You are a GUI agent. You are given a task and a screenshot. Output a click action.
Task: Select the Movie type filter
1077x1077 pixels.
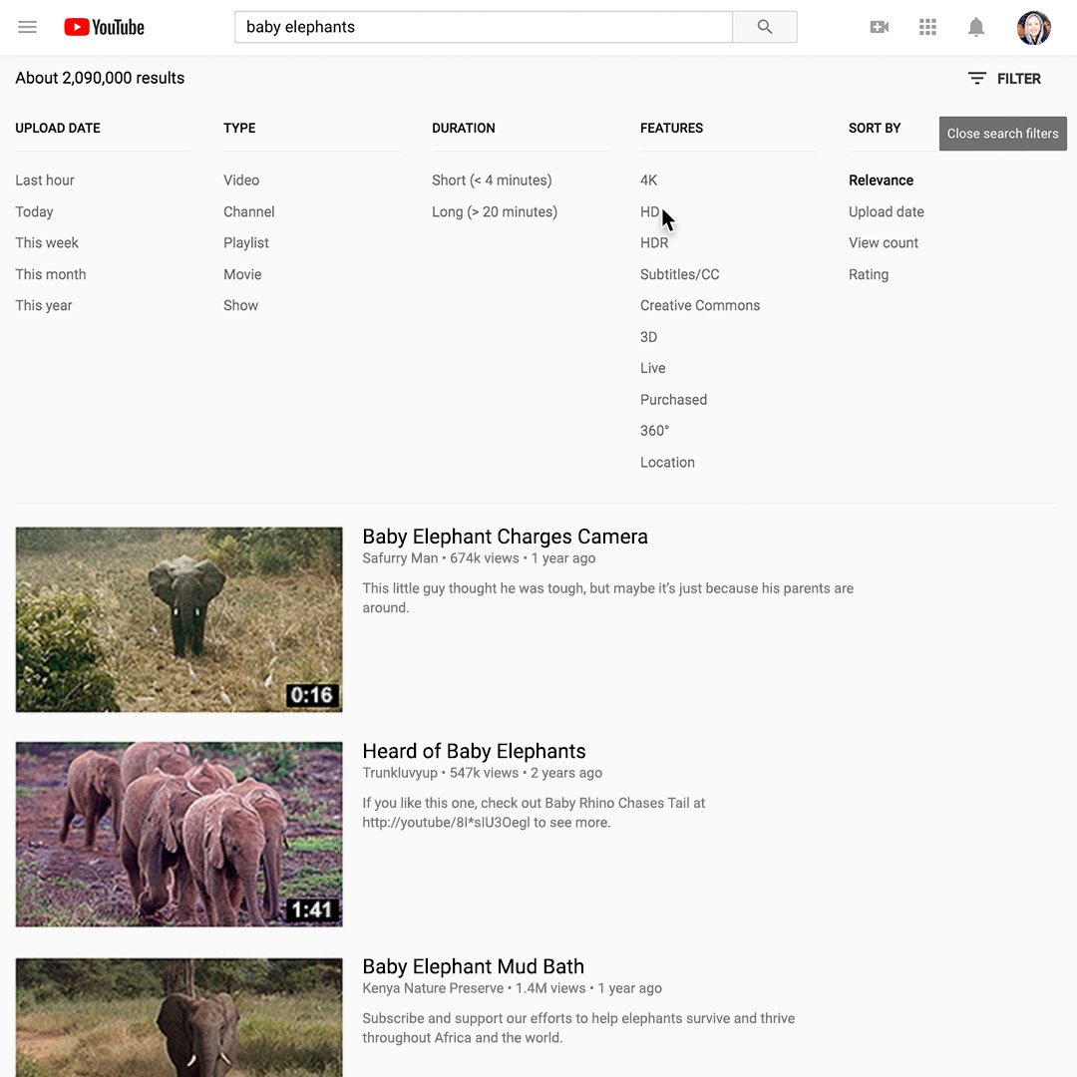242,274
